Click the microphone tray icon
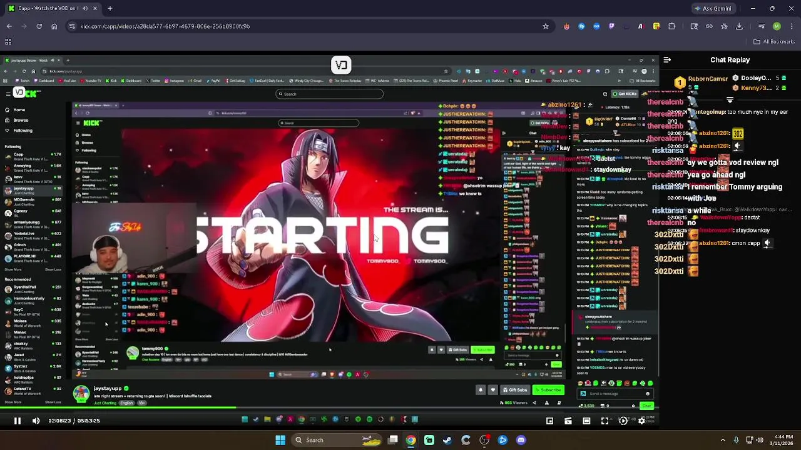 pyautogui.click(x=736, y=440)
